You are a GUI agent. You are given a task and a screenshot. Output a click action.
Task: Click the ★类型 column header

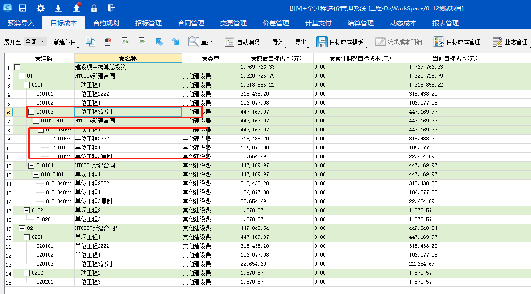click(x=211, y=58)
